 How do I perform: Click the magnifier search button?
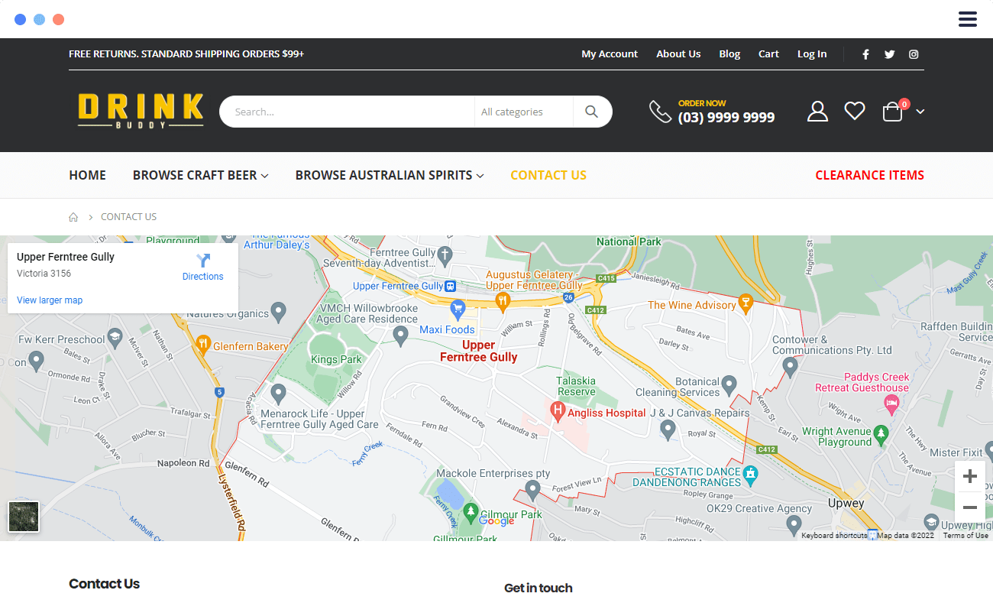[591, 112]
